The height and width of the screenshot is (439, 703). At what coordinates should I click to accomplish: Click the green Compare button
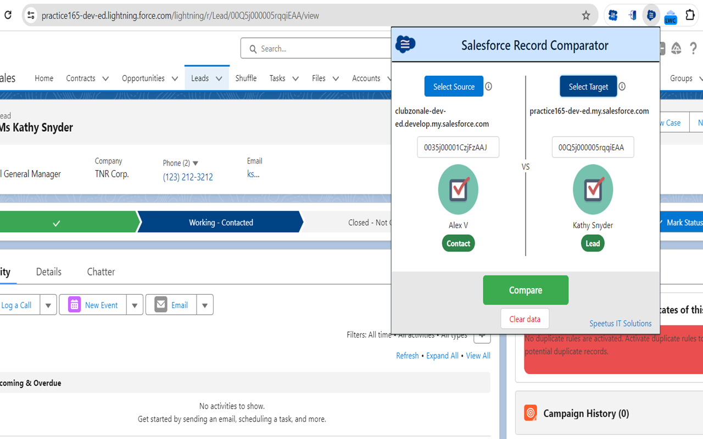coord(526,290)
